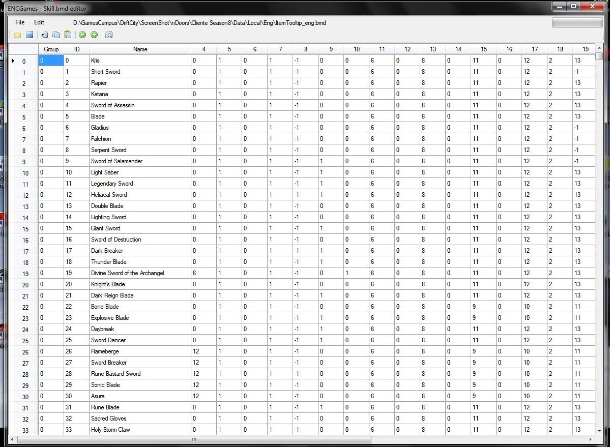This screenshot has height=447, width=610.
Task: Click the paste clipboard toolbar icon
Action: 68,35
